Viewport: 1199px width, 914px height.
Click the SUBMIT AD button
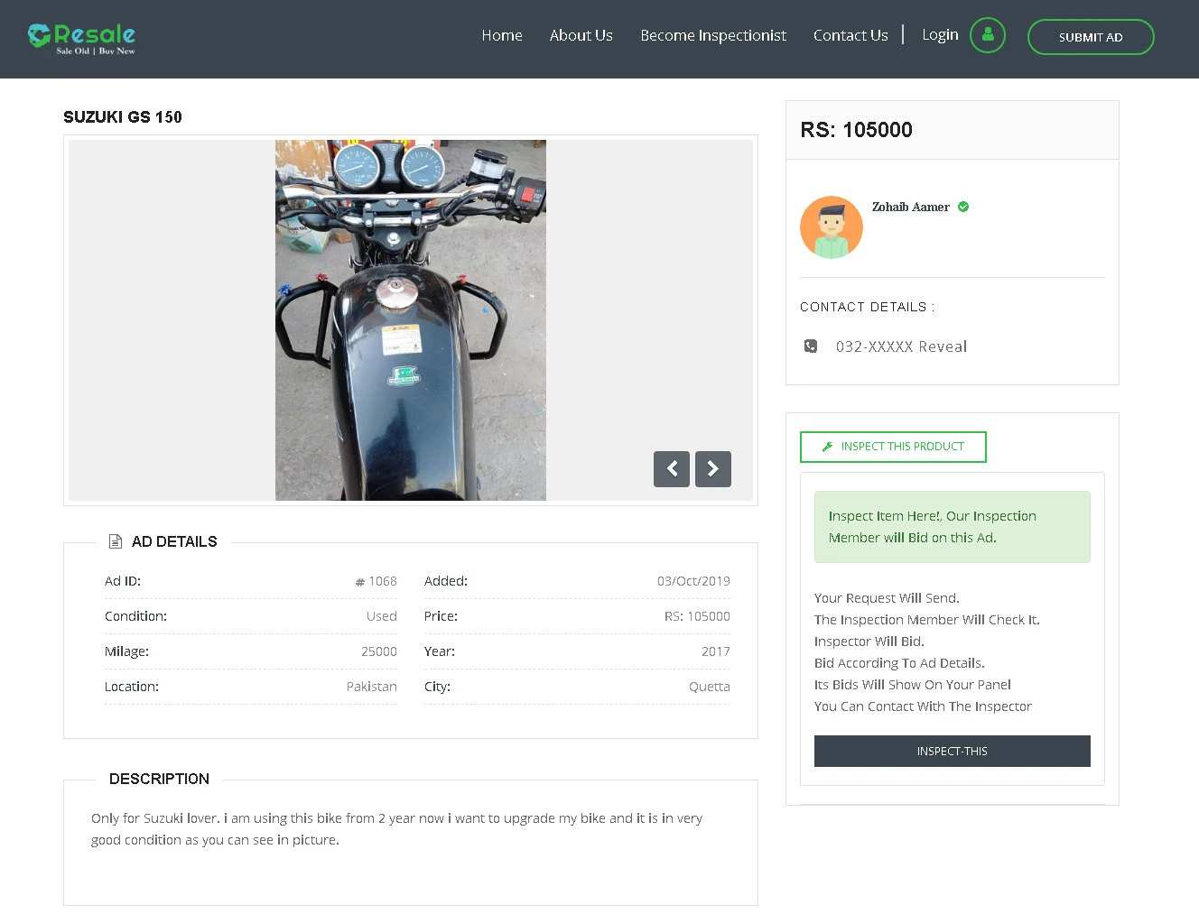tap(1091, 37)
